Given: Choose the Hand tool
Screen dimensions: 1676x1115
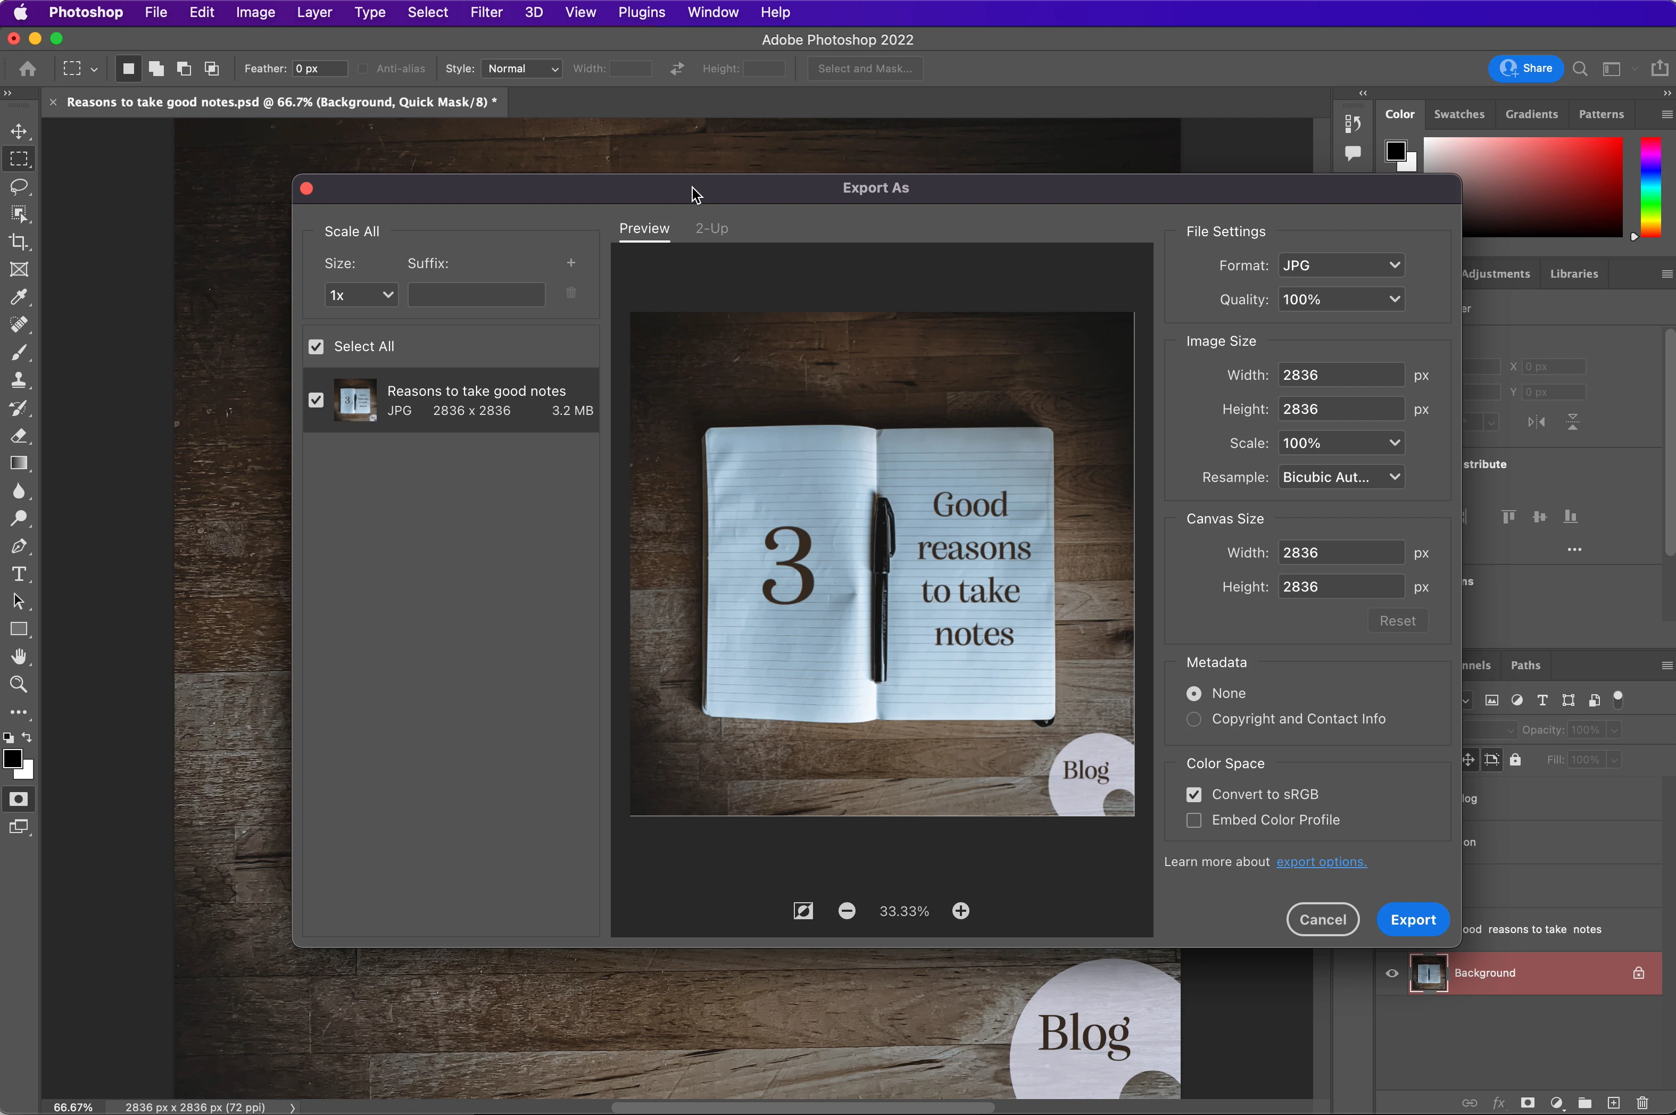Looking at the screenshot, I should tap(19, 656).
